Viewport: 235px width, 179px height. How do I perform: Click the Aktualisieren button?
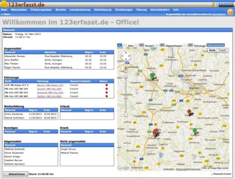(x=16, y=174)
